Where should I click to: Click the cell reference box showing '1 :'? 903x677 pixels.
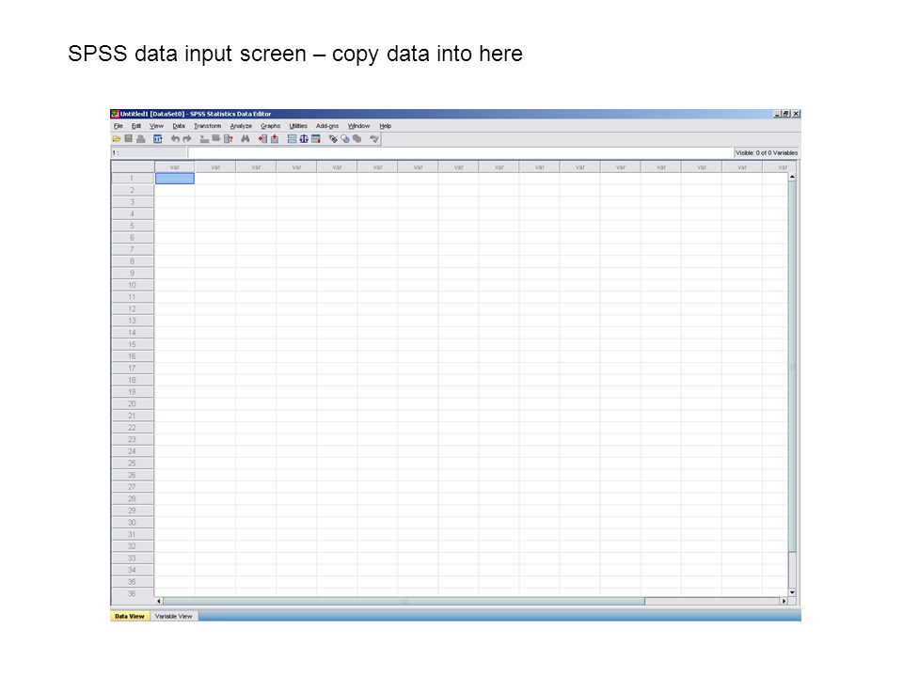(149, 152)
